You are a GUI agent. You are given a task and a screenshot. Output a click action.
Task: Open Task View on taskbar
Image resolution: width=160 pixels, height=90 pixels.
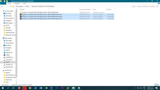[13, 88]
